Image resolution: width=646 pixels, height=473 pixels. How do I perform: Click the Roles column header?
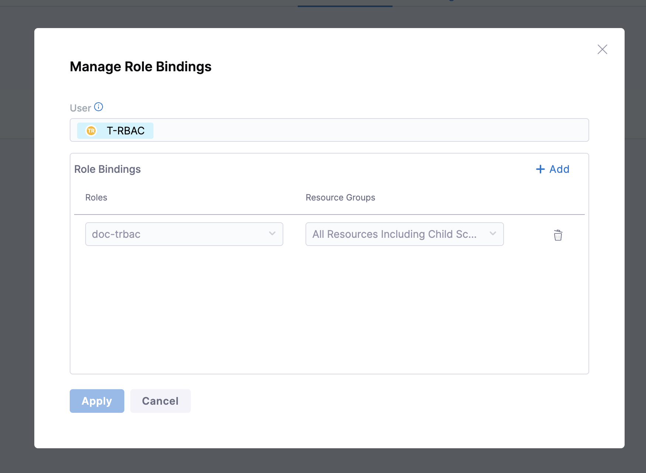tap(96, 198)
